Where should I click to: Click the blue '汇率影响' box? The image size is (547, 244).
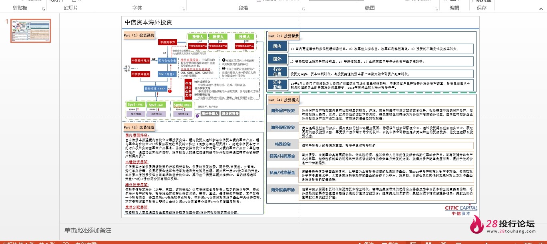pyautogui.click(x=278, y=84)
